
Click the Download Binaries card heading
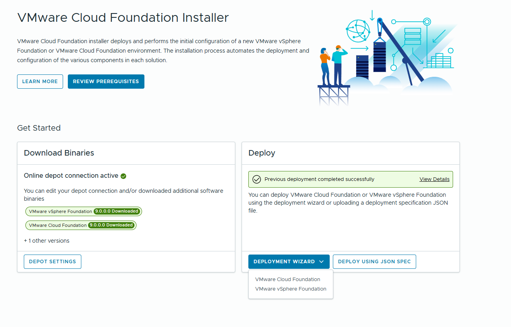tap(59, 153)
